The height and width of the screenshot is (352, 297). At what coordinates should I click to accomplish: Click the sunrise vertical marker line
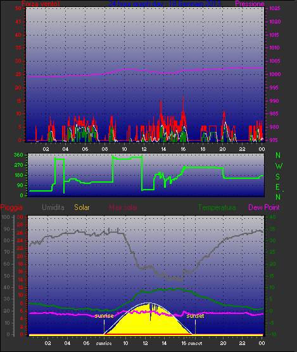click(x=104, y=327)
